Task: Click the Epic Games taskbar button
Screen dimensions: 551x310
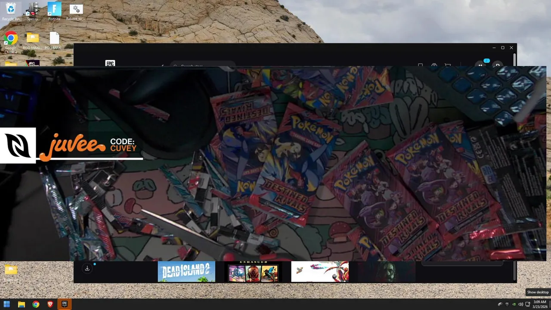Action: point(65,304)
